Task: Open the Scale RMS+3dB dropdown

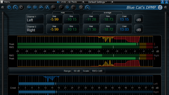Action: [x=97, y=71]
